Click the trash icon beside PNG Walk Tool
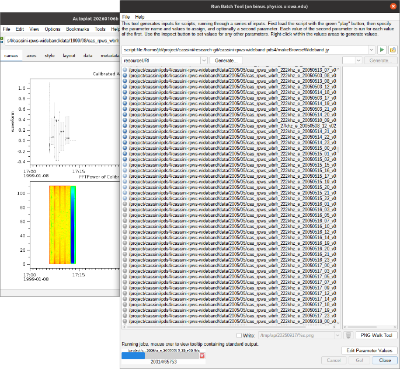 click(x=348, y=335)
